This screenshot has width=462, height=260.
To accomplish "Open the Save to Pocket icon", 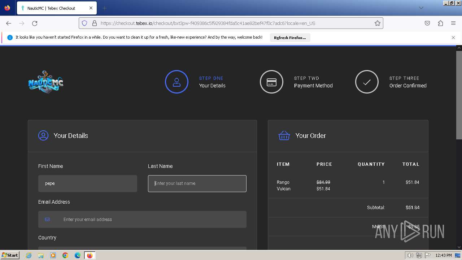I will click(427, 23).
